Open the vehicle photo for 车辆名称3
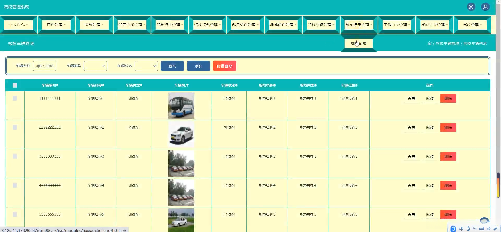This screenshot has width=501, height=232. pyautogui.click(x=181, y=164)
